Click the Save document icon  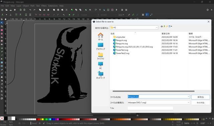coord(11,10)
